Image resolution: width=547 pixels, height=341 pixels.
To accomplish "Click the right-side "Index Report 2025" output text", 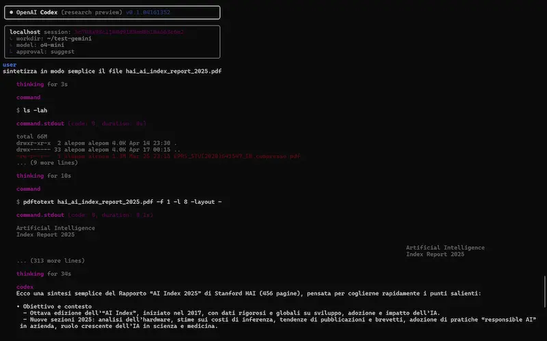I will (x=435, y=254).
